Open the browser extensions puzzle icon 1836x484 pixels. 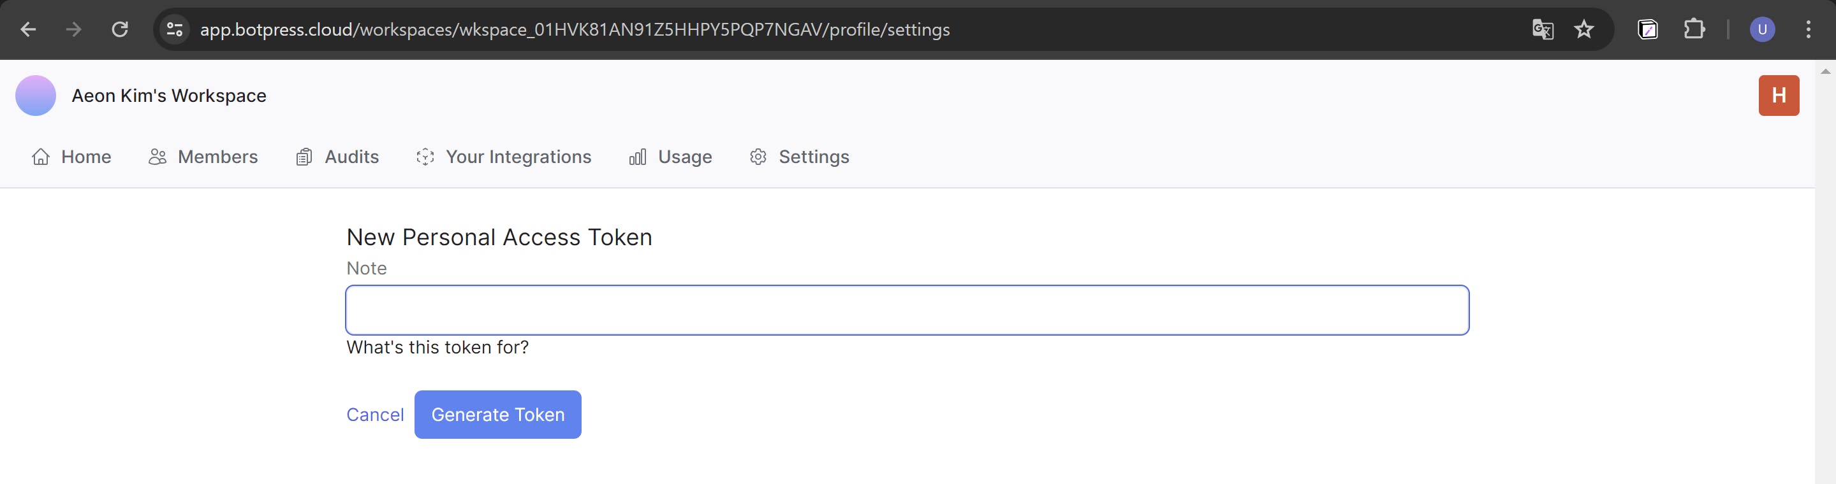1694,29
